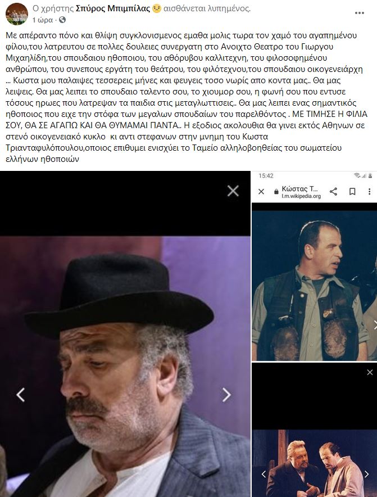Previous arrow on the bottom-right stage photo
The width and height of the screenshot is (377, 497).
[x=264, y=474]
